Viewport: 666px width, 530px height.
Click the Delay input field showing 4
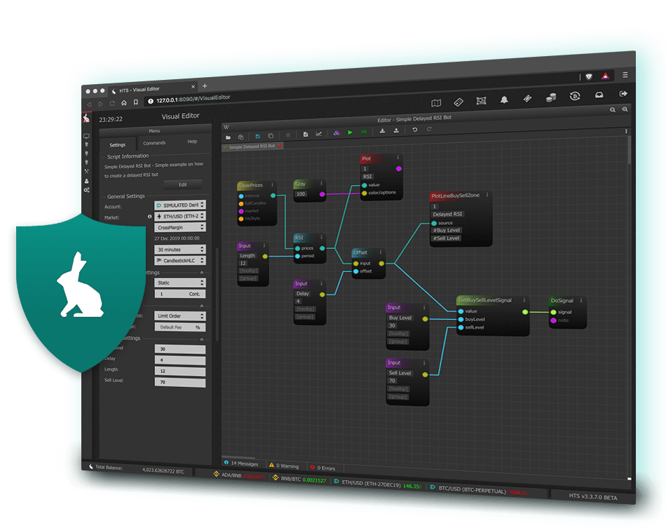[179, 360]
